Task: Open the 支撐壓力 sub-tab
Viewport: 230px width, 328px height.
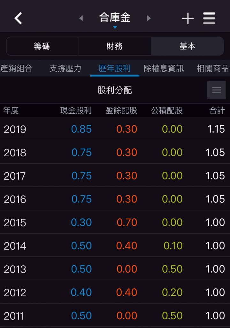Action: [x=65, y=68]
